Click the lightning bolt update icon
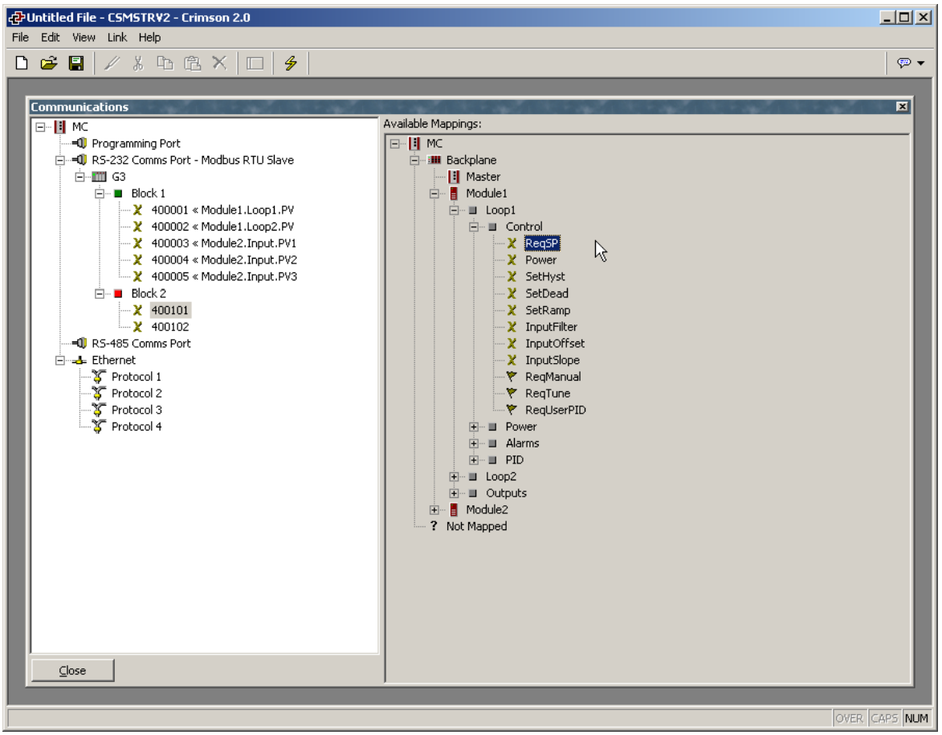The image size is (942, 735). (291, 63)
